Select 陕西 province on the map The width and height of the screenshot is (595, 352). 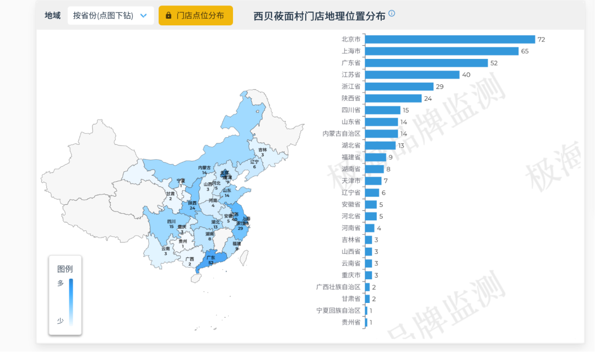[192, 205]
